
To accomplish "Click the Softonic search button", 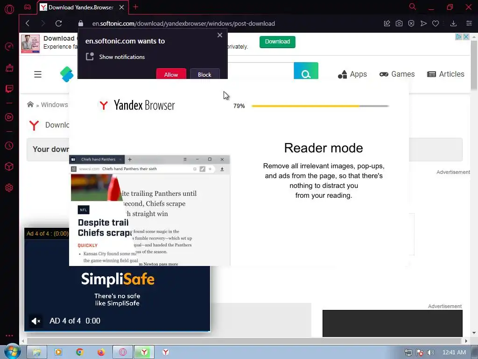I will point(306,71).
